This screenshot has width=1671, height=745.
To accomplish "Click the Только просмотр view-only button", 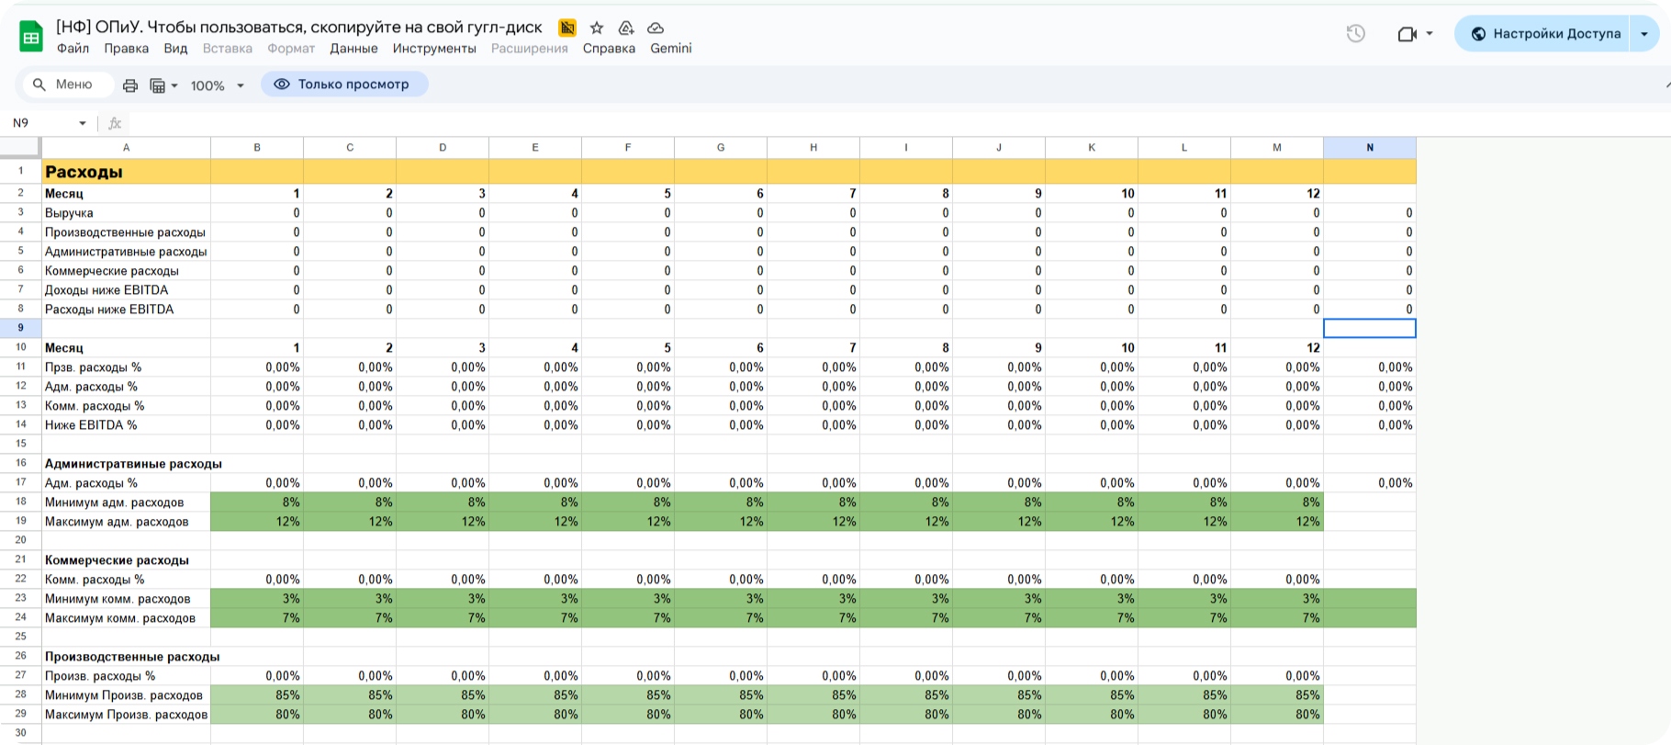I will point(343,85).
